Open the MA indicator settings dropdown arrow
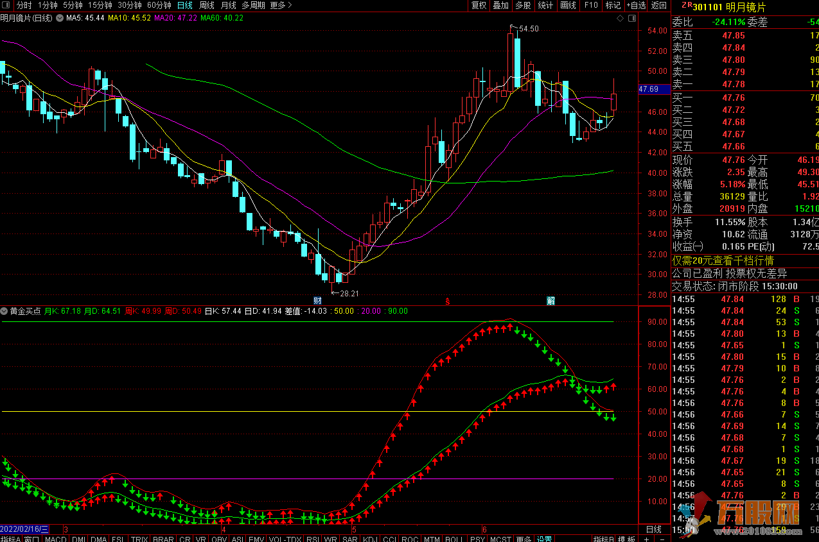Image resolution: width=819 pixels, height=542 pixels. click(60, 18)
